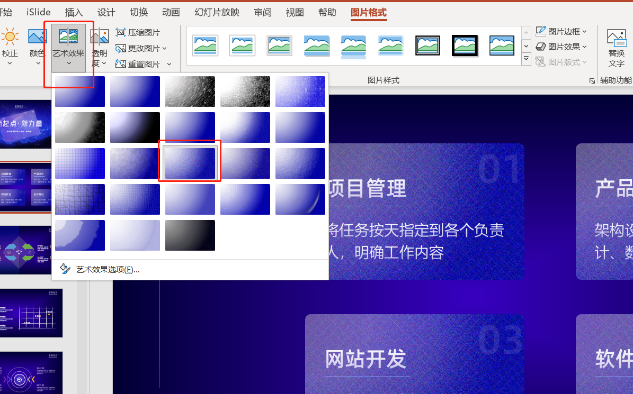The image size is (633, 394).
Task: Select last effect in third row
Action: coord(300,163)
